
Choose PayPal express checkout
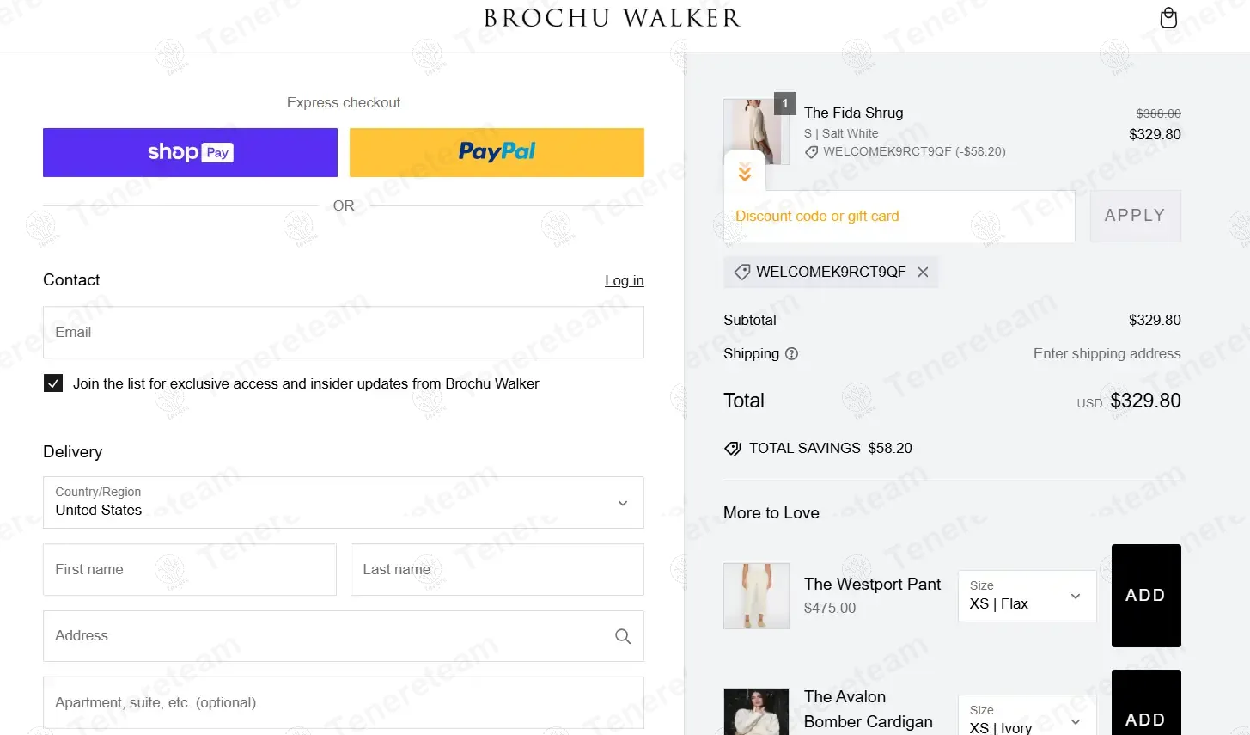(497, 152)
